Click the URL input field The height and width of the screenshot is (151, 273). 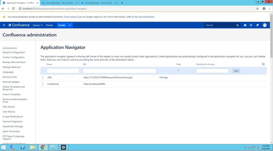click(119, 71)
